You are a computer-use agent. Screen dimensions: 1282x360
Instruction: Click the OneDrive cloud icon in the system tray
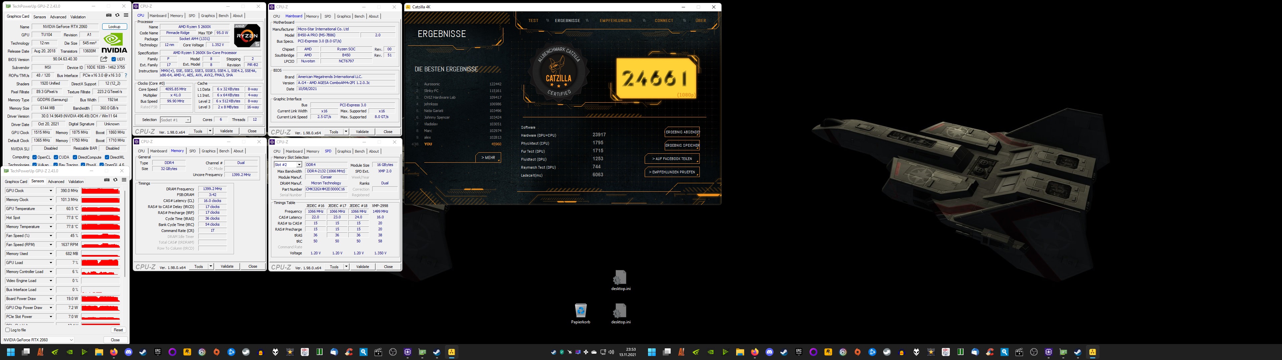tap(594, 352)
